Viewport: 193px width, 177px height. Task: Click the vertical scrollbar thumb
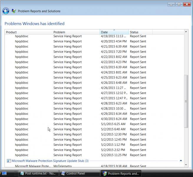point(186,101)
